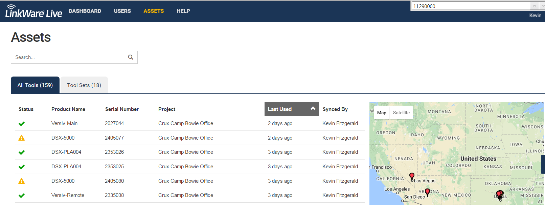The width and height of the screenshot is (545, 205).
Task: Select Versiv-Main product name
Action: tap(64, 123)
